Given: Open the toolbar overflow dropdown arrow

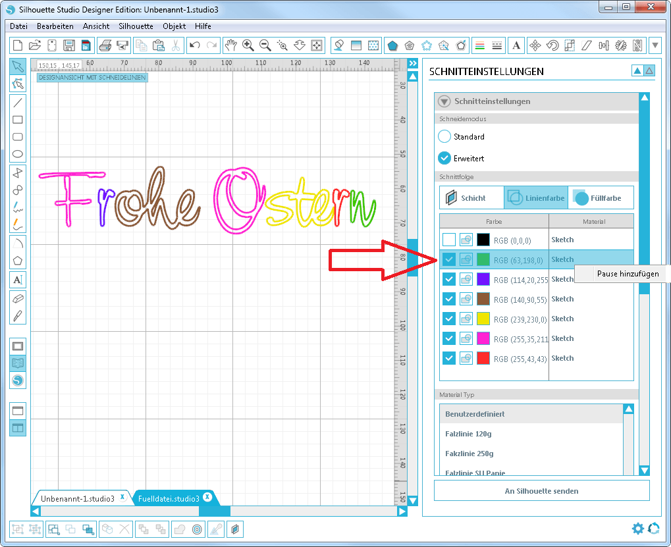Looking at the screenshot, I should pos(655,45).
